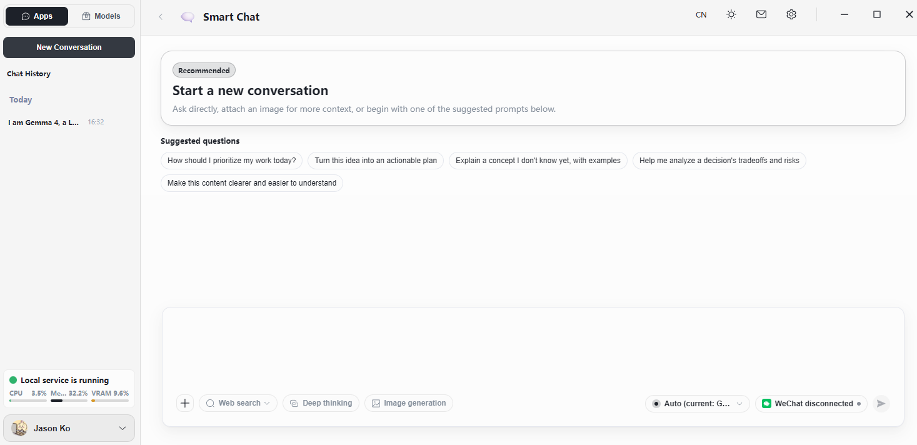Choose "Make this content clearer" suggestion

point(252,183)
